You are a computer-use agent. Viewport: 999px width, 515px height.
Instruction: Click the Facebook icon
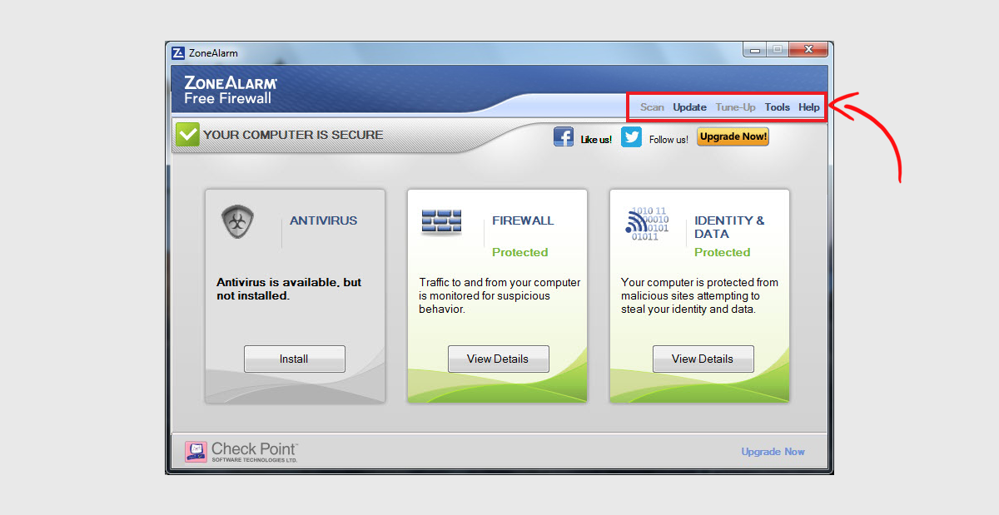(564, 136)
